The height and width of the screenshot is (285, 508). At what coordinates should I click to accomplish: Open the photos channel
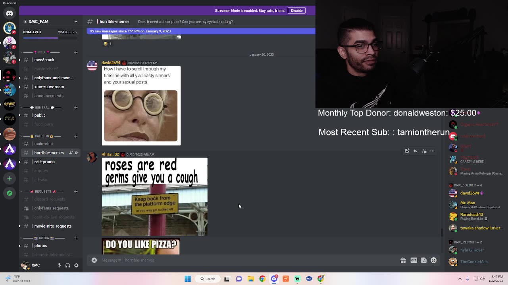[x=50, y=245]
